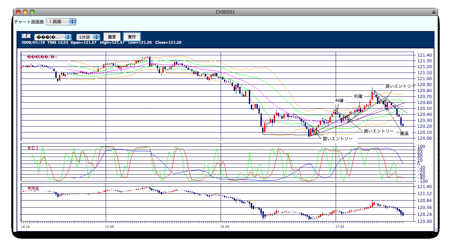This screenshot has height=250, width=451.
Task: Minimize the window with the yellow button
Action: tap(25, 12)
